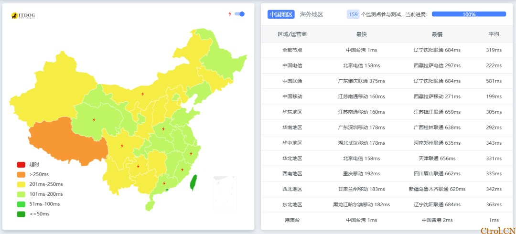
Task: Click the lightning marker on Qinghai
Action: [x=94, y=120]
